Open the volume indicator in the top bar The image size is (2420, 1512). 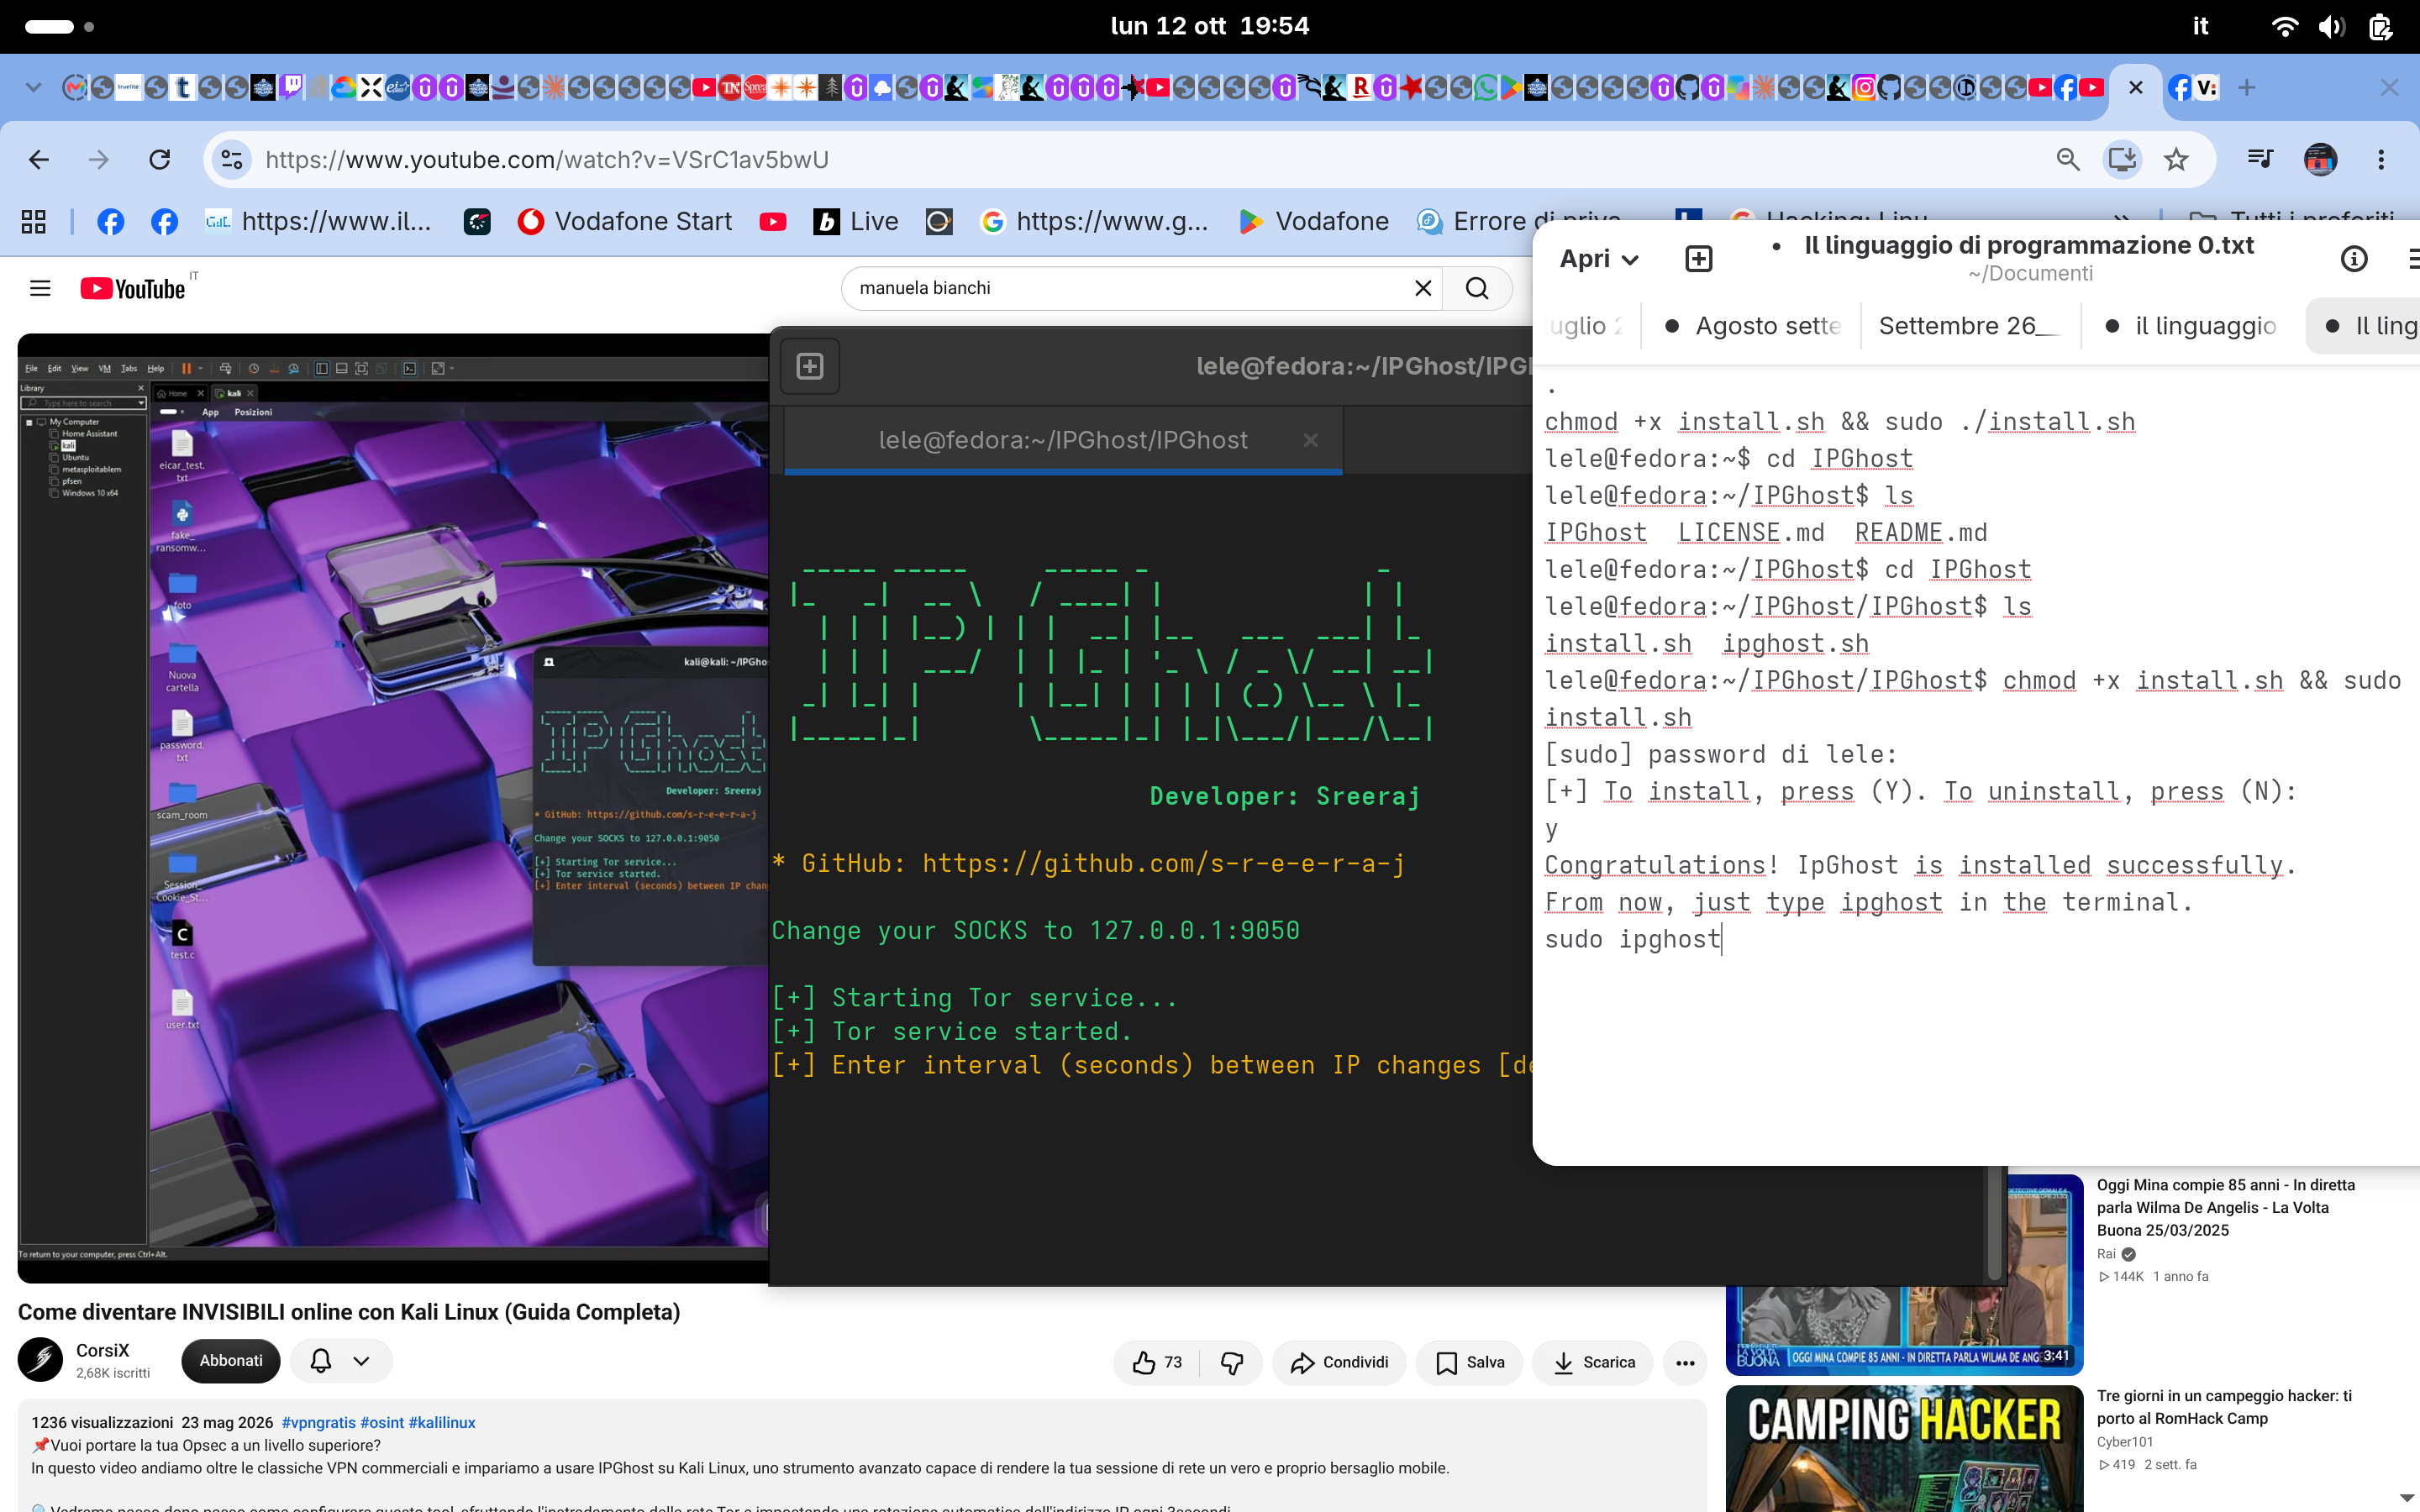(2332, 26)
